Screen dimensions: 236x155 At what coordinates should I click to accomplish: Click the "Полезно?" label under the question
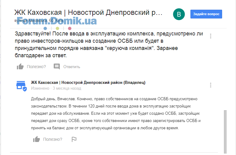click(36, 67)
